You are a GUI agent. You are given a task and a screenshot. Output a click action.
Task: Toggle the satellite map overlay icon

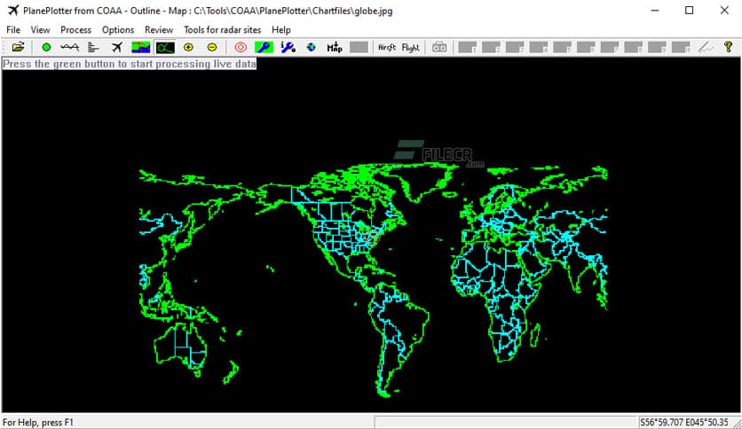141,48
